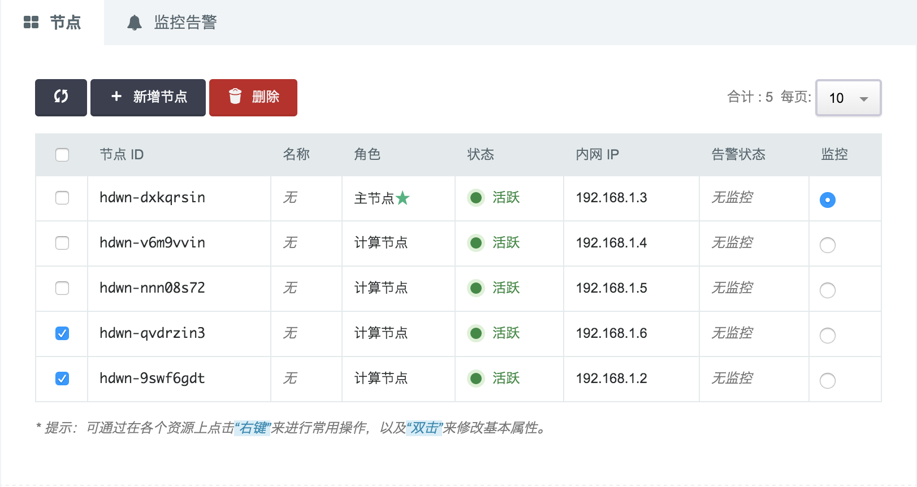
Task: Click green status dot for hdwn-9swf6gdt
Action: click(x=476, y=379)
